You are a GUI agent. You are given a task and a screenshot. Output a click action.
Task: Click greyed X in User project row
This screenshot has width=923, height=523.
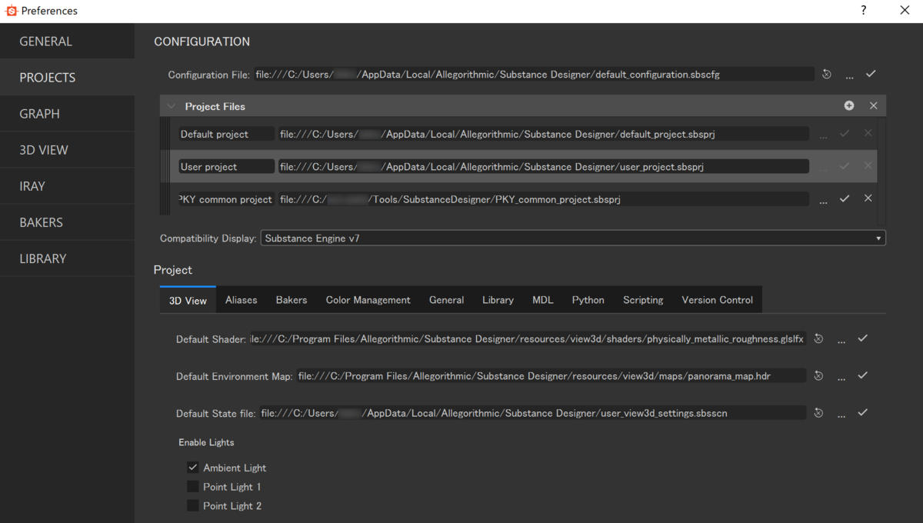[868, 166]
